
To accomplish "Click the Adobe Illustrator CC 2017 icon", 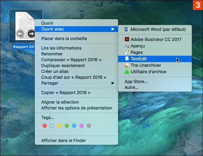I will [126, 40].
